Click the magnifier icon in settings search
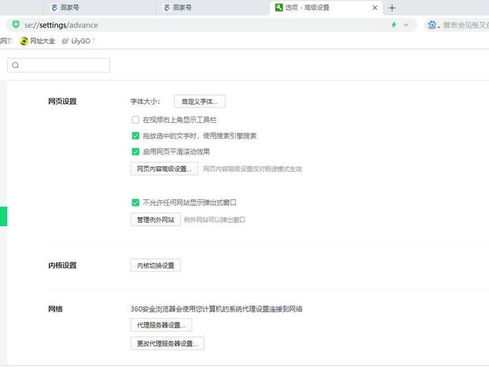The height and width of the screenshot is (367, 489). (x=16, y=65)
